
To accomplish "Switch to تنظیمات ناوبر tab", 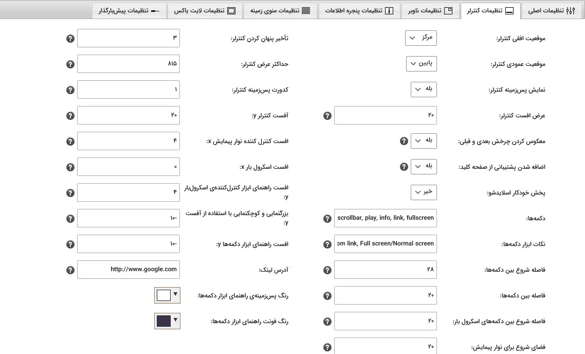I will [x=430, y=10].
